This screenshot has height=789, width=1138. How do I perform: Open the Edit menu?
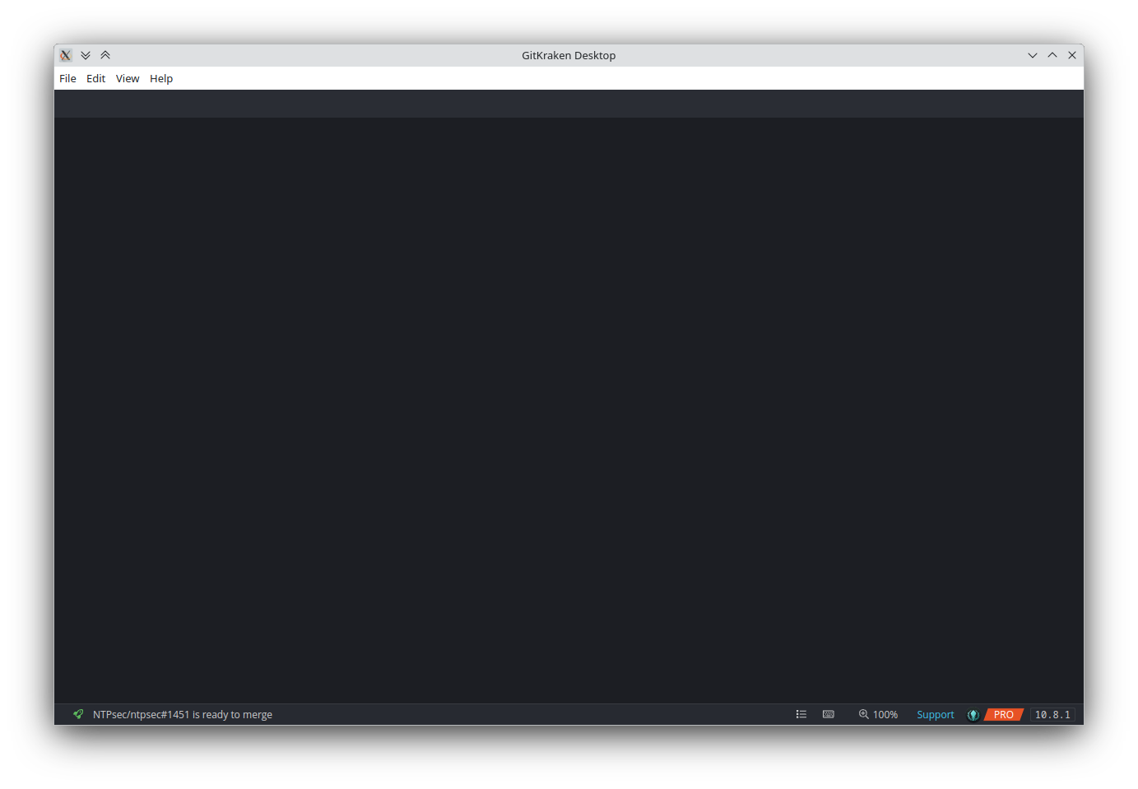click(x=95, y=78)
